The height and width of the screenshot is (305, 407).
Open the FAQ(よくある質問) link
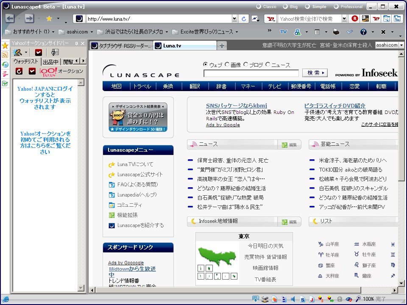[137, 185]
